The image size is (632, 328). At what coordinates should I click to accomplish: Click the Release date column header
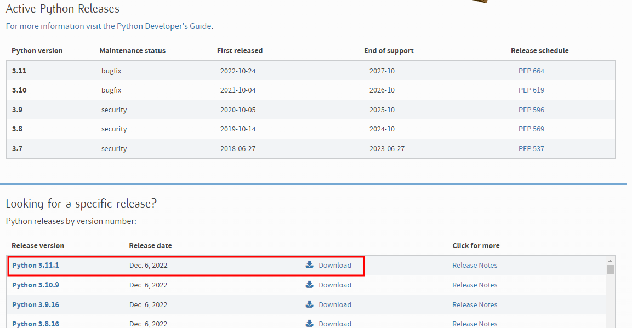click(150, 245)
